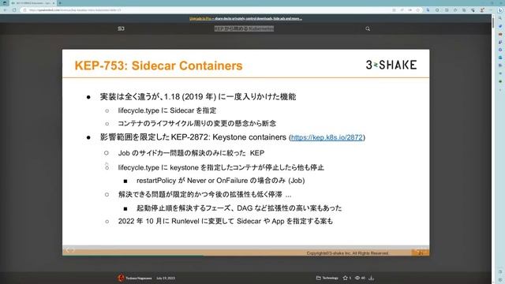Click the KEP-753: Sidecar Containers slide title
The height and width of the screenshot is (284, 505).
pos(159,65)
